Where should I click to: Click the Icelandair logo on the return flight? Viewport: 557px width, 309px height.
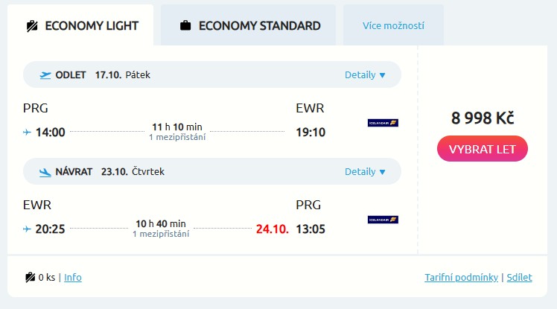coord(383,220)
